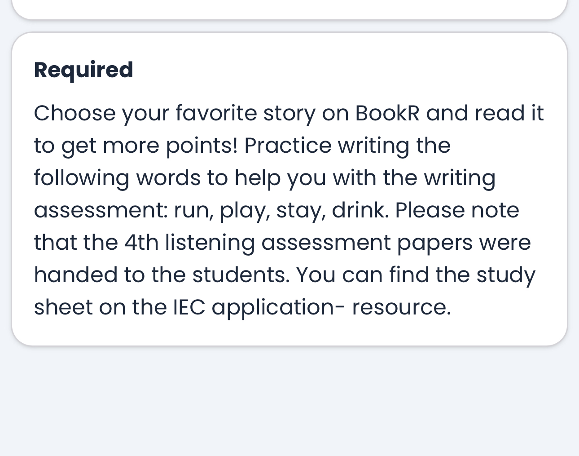
Task: Select the practice word "stay,"
Action: tap(301, 210)
